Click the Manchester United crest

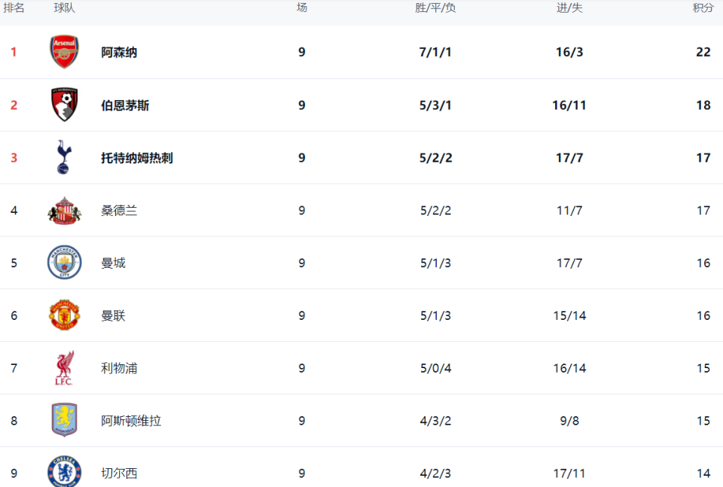point(64,315)
